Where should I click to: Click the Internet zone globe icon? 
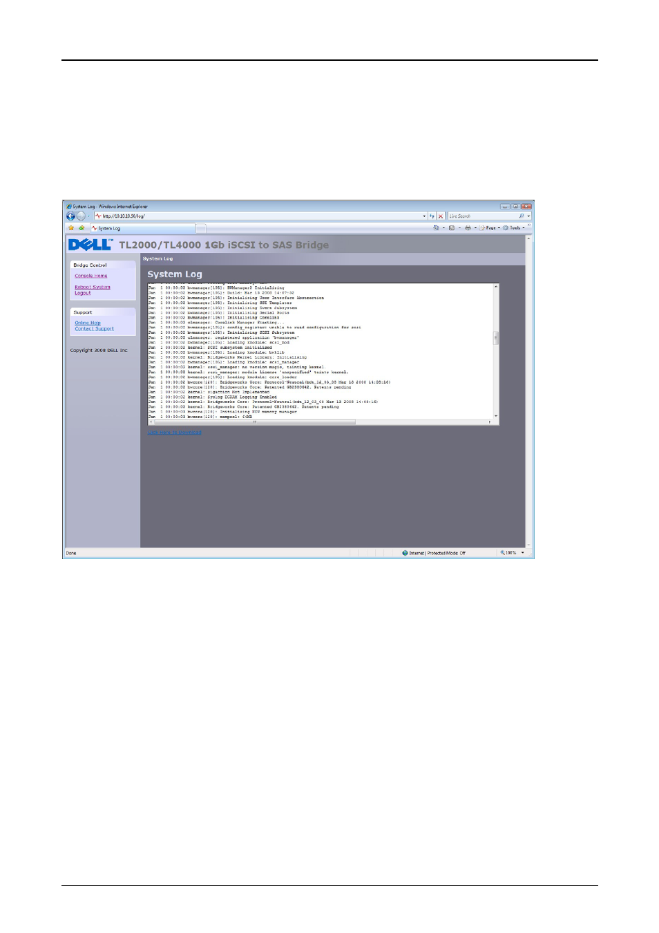coord(405,553)
